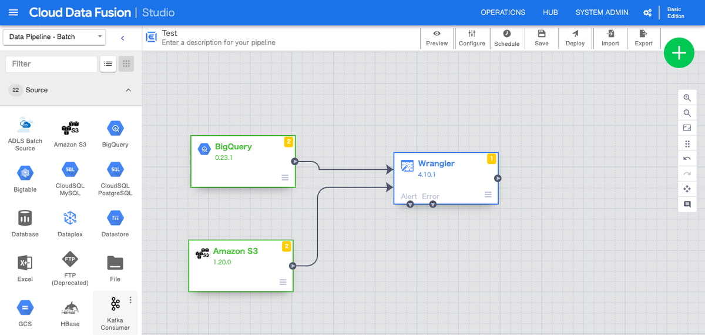This screenshot has height=335, width=705.
Task: Open the OPERATIONS menu
Action: point(503,12)
